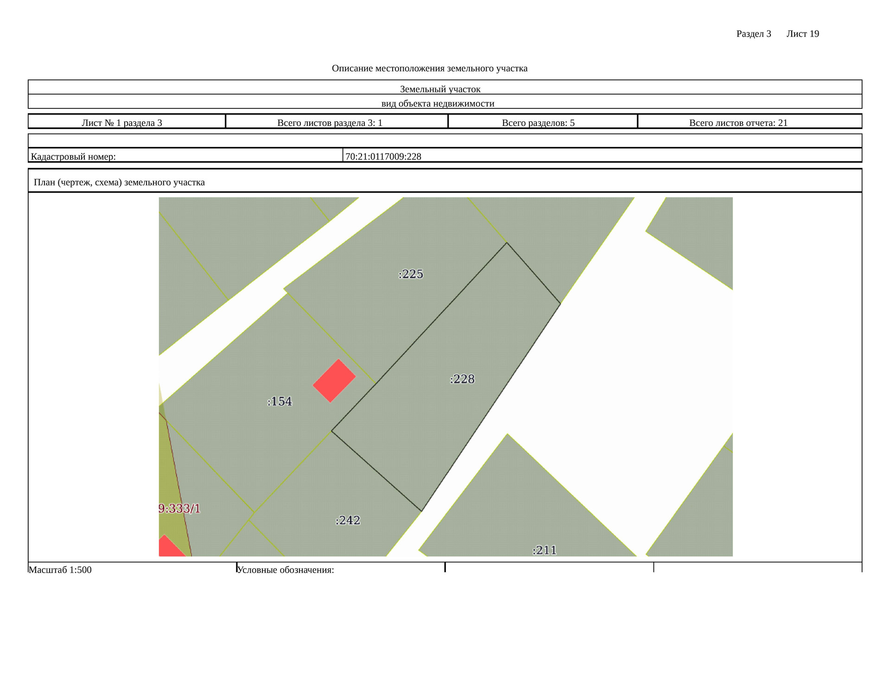Image resolution: width=890 pixels, height=688 pixels.
Task: Select 'Всего листов отчета: 21' cell
Action: pos(738,122)
